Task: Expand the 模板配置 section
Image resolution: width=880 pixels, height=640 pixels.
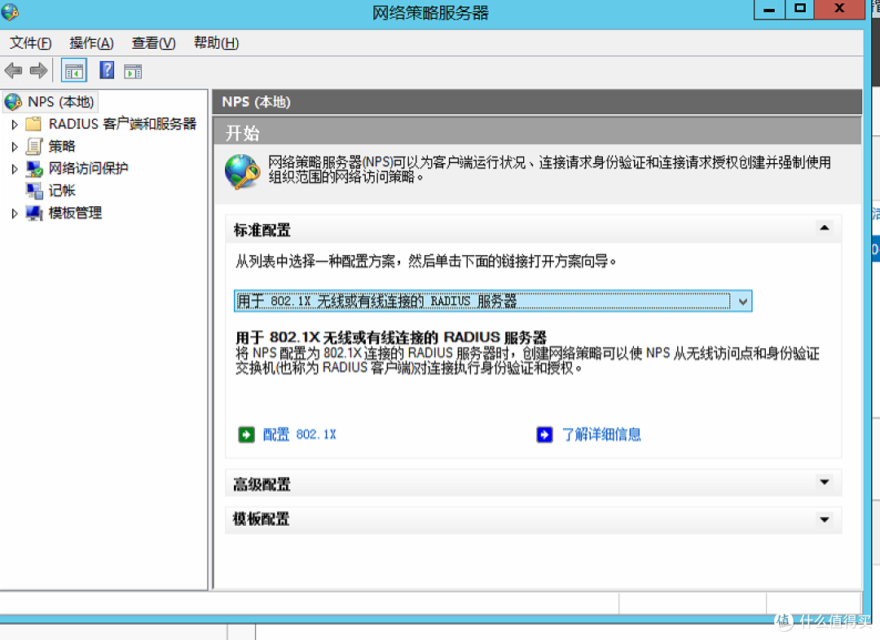Action: [x=825, y=519]
